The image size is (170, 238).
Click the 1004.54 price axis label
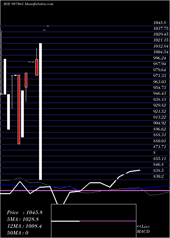coord(161,52)
